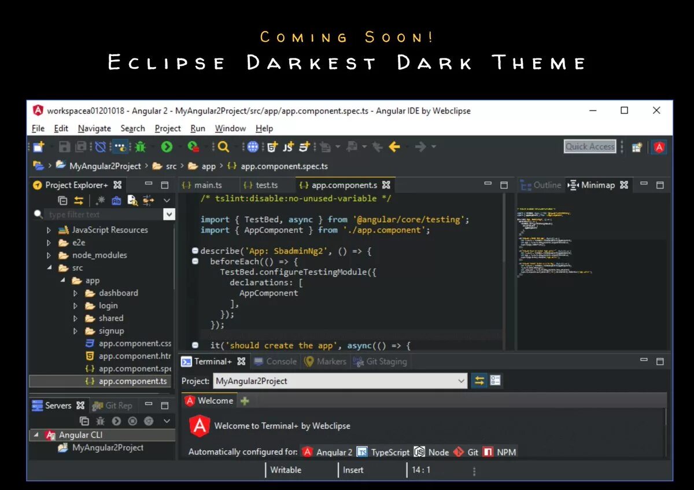
Task: Open the Markers tab
Action: tap(325, 362)
